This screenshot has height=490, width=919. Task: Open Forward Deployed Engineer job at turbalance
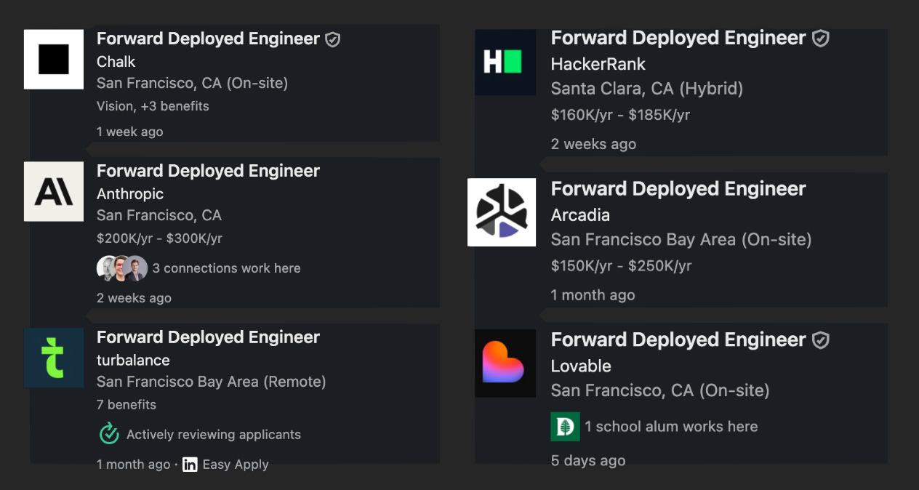[x=209, y=337]
